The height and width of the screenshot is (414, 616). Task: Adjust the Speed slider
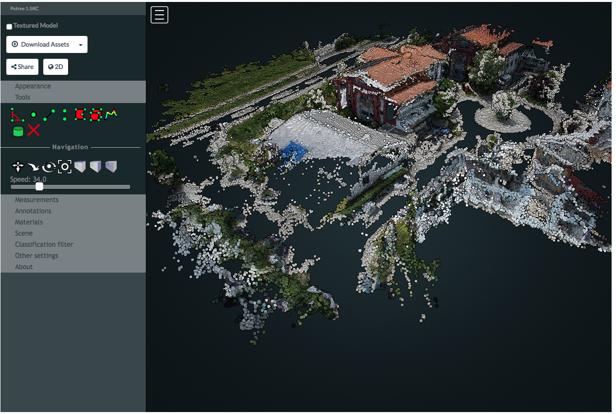[x=39, y=186]
